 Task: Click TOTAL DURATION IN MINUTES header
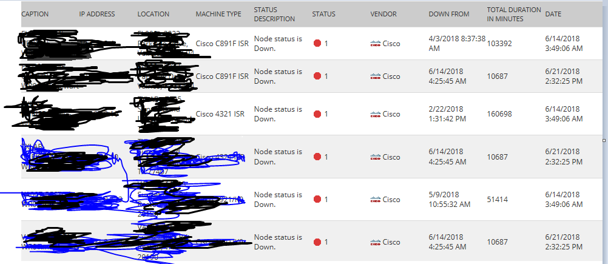tap(514, 14)
